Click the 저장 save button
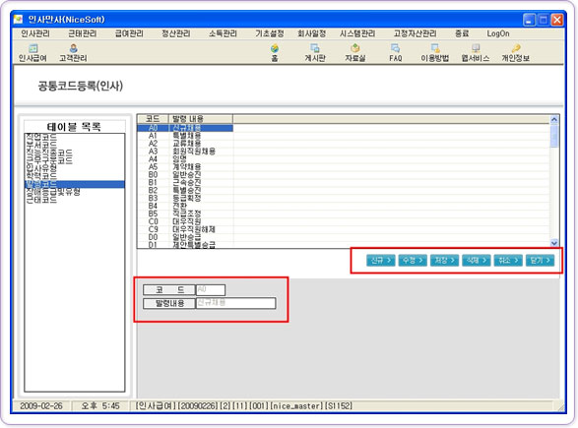The height and width of the screenshot is (428, 578). click(444, 261)
